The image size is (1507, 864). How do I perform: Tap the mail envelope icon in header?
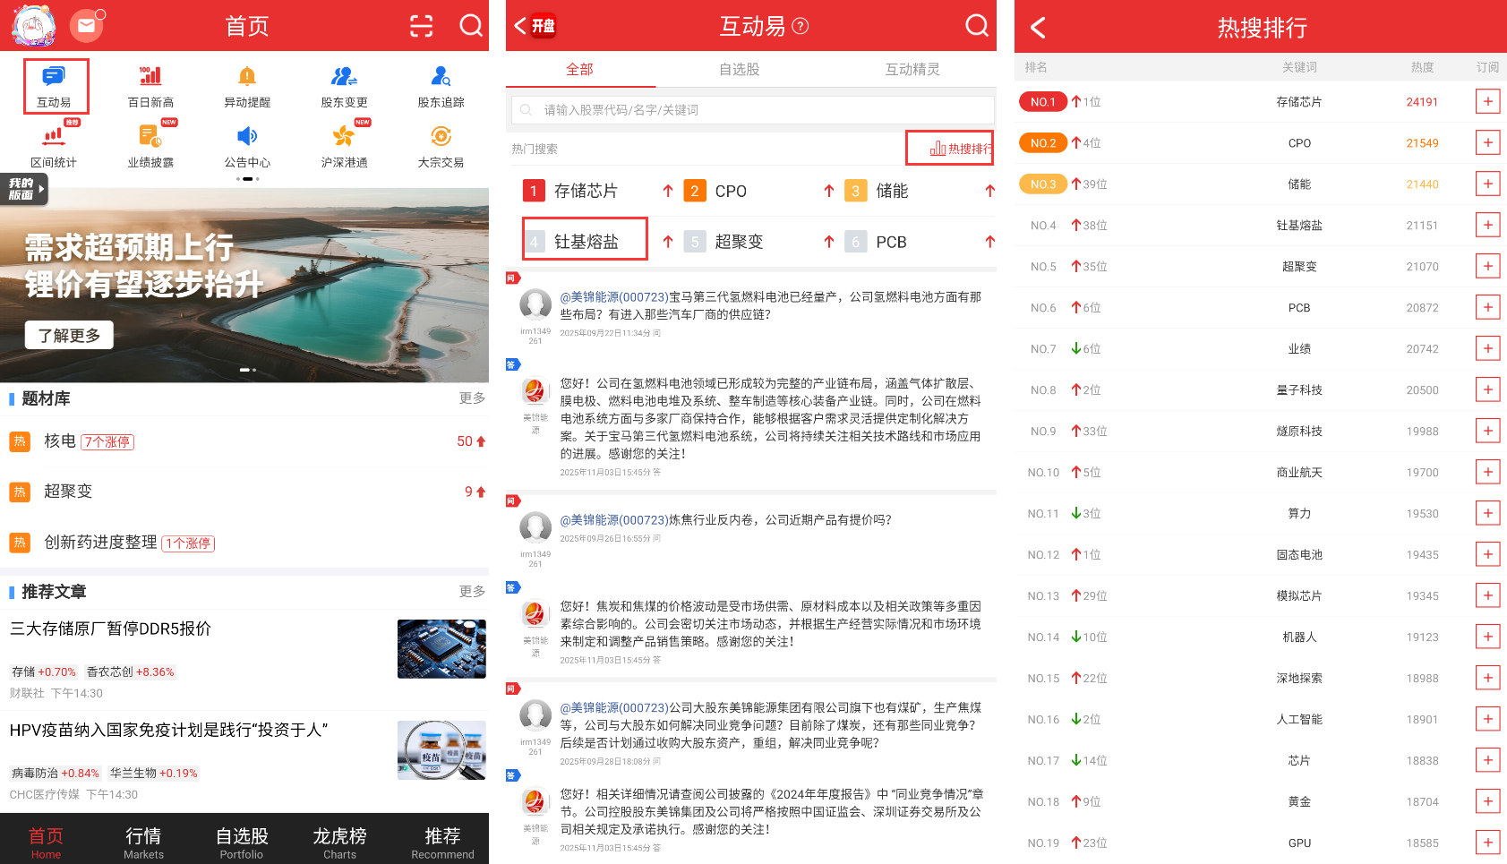click(x=86, y=26)
